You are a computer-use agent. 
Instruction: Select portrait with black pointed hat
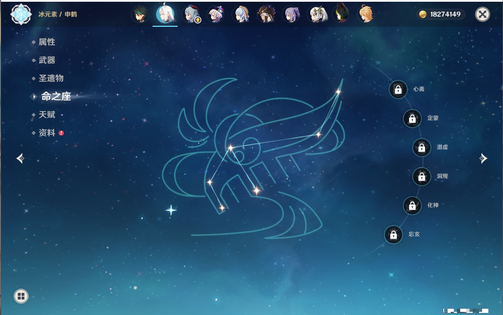(266, 14)
